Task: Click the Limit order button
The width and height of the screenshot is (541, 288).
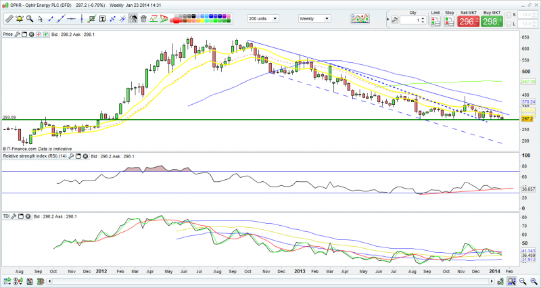Action: point(434,22)
